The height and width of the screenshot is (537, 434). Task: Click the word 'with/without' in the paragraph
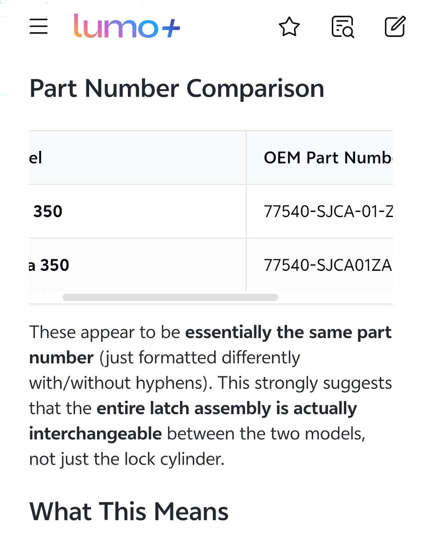coord(80,383)
